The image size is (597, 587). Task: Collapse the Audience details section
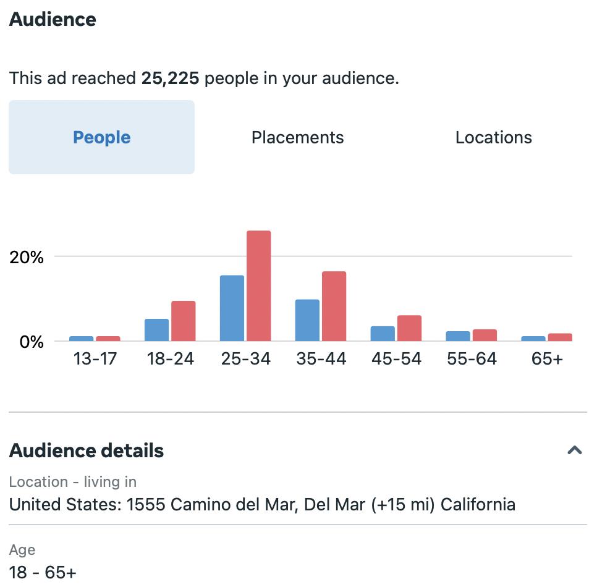tap(575, 450)
